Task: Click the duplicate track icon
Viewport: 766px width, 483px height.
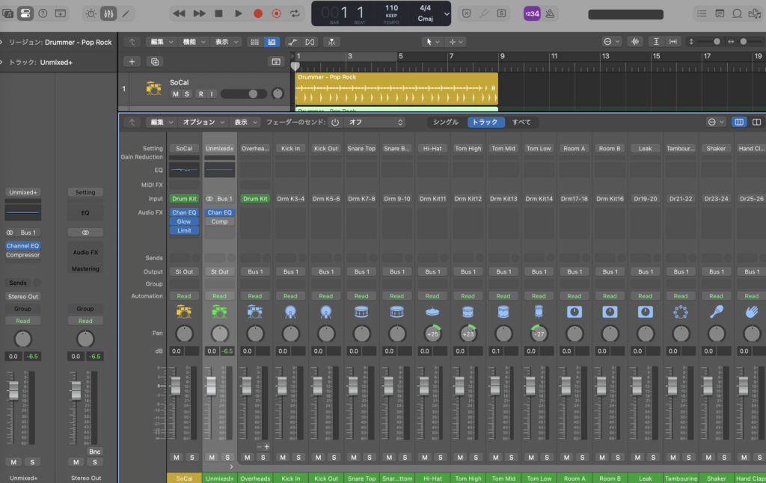Action: [x=155, y=61]
